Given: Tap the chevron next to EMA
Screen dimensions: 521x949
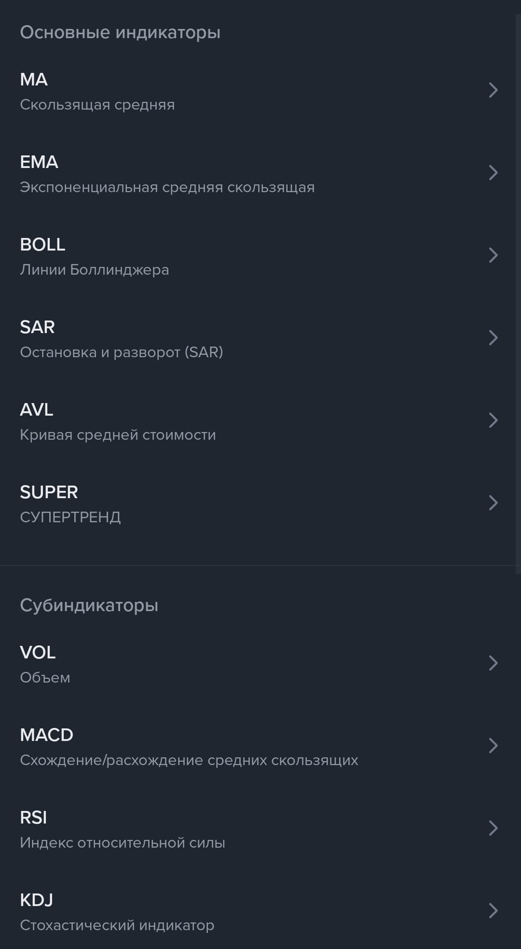Looking at the screenshot, I should [x=493, y=173].
